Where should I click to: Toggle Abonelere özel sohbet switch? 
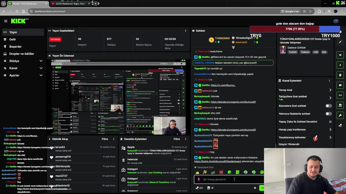(x=328, y=106)
